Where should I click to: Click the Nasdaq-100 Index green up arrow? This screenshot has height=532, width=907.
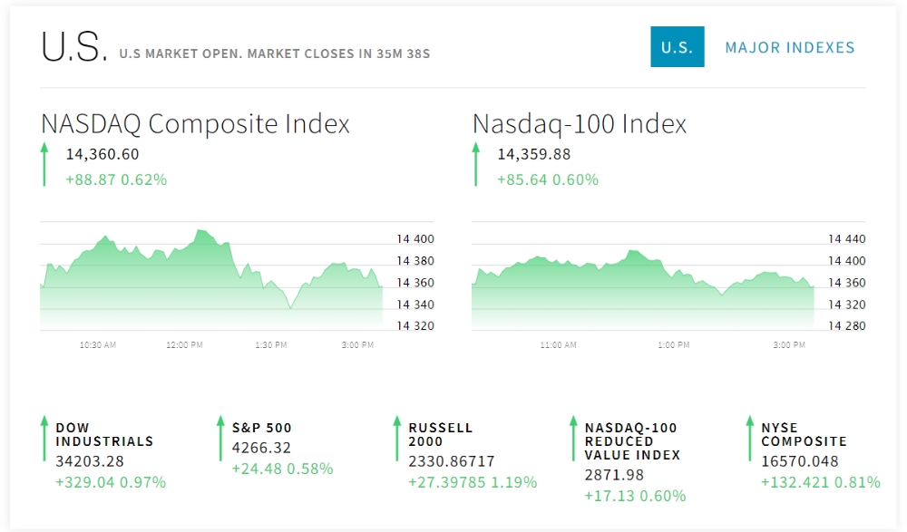pos(475,164)
